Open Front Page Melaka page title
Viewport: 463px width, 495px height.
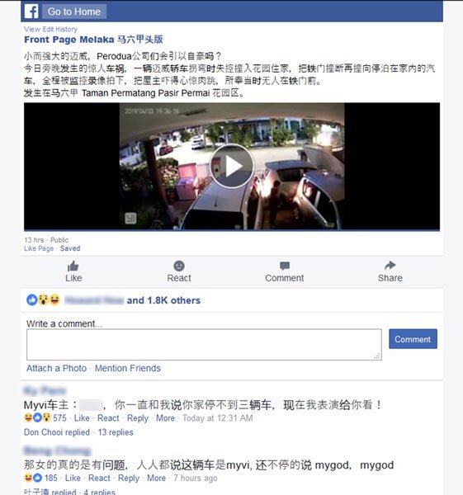pos(93,40)
